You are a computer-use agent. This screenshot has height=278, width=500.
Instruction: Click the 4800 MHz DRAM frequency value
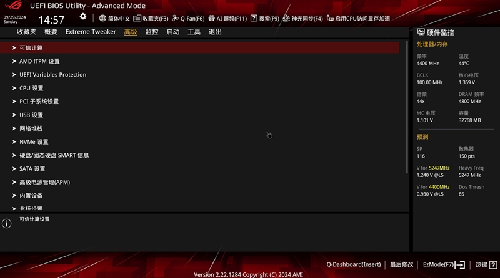pos(470,101)
